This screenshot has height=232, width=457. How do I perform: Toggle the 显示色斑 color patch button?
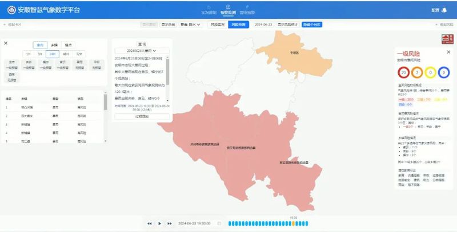pyautogui.click(x=168, y=25)
